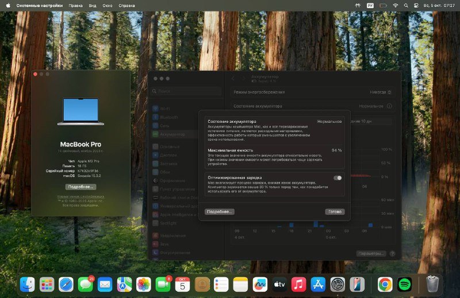460x298 pixels.
Task: Click the Готово button in the dialog
Action: tap(334, 211)
